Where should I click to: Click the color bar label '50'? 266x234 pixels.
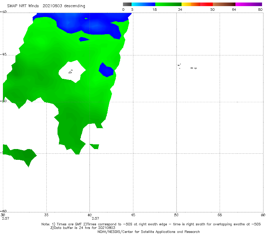[212, 9]
